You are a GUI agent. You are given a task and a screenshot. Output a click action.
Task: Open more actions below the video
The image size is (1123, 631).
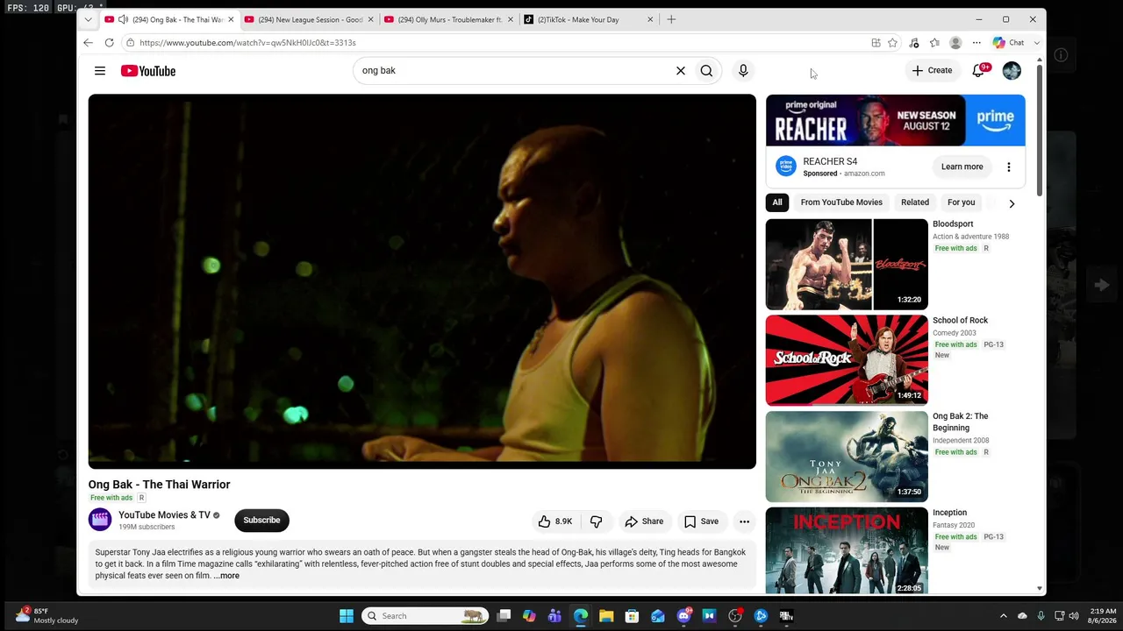coord(744,521)
